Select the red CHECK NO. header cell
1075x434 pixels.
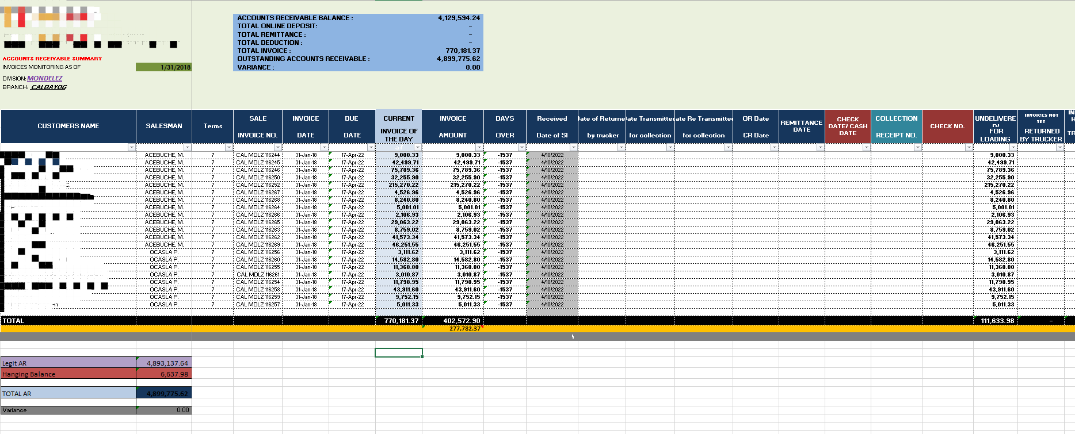947,126
